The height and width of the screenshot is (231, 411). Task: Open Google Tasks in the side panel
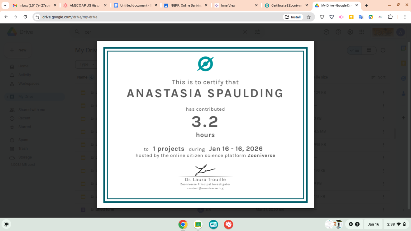pos(404,78)
